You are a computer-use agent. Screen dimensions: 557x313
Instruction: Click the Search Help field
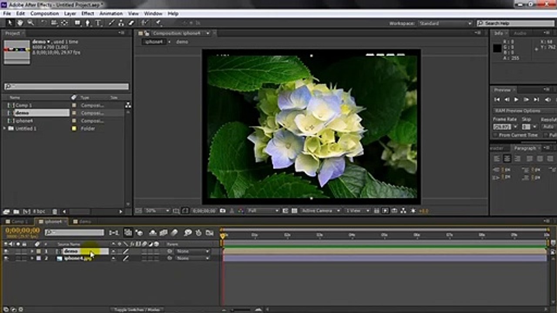pyautogui.click(x=515, y=23)
